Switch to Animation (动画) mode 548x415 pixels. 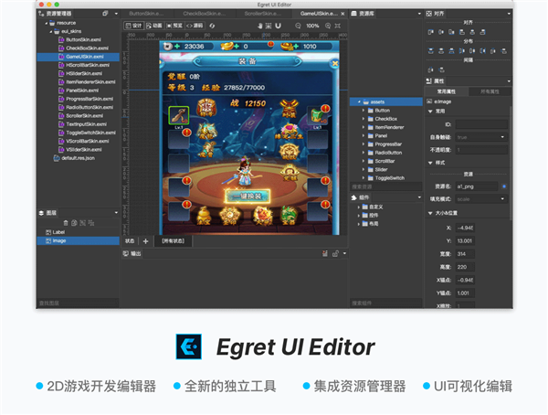pyautogui.click(x=154, y=26)
